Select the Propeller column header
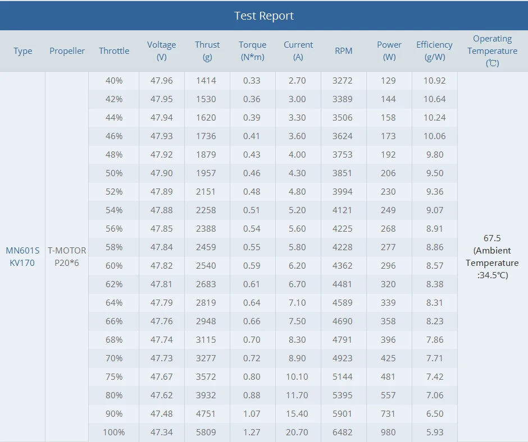The image size is (528, 442). tap(67, 51)
